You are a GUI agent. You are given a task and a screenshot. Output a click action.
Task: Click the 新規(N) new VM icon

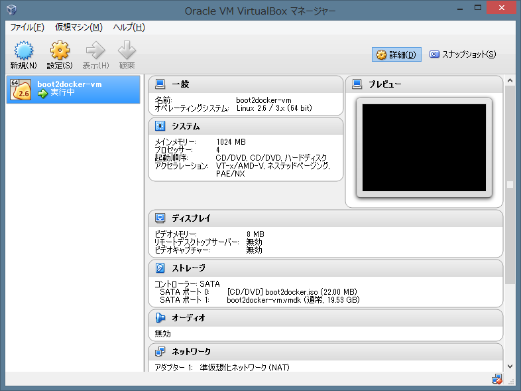(24, 50)
